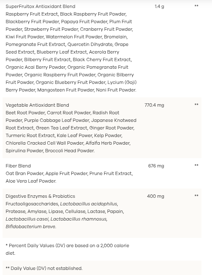212x275 pixels.
Task: Click the Bifidobacterium breve italic text
Action: 30,226
